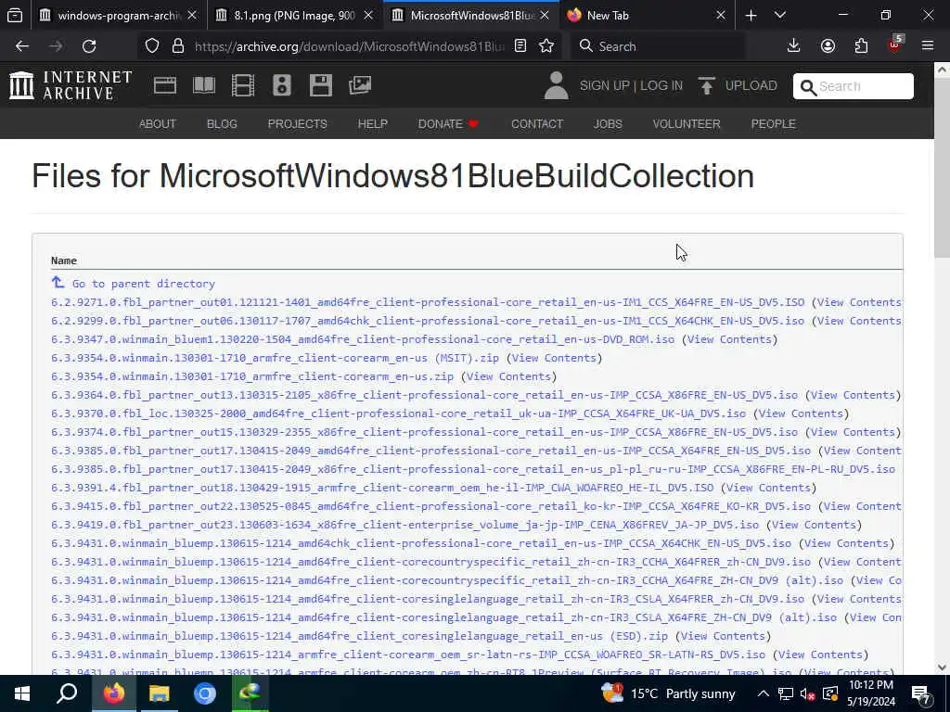Open the Firefox extensions puzzle icon
This screenshot has height=712, width=950.
click(x=861, y=46)
